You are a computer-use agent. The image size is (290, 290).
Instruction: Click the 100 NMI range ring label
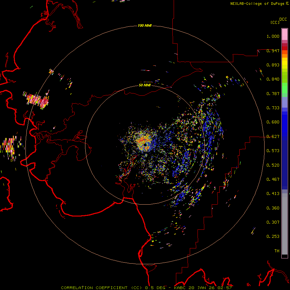(x=145, y=25)
